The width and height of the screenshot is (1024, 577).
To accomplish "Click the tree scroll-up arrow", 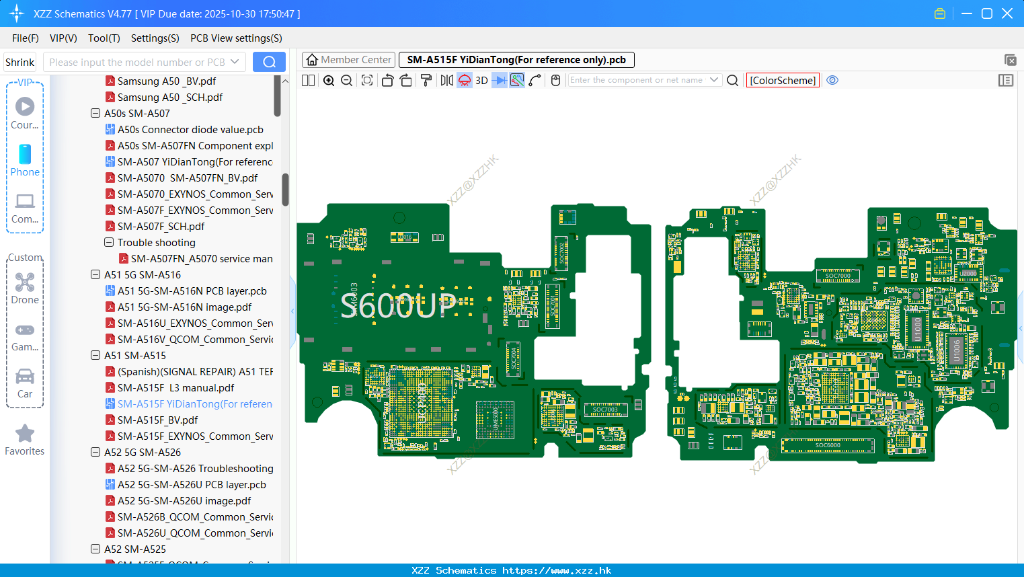I will [285, 81].
